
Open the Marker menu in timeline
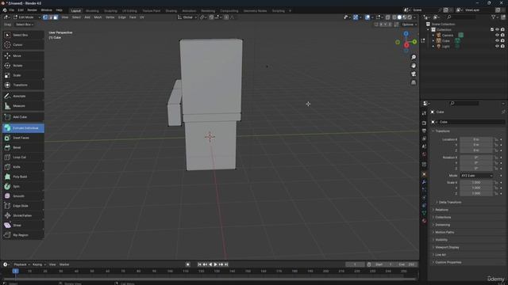[64, 264]
